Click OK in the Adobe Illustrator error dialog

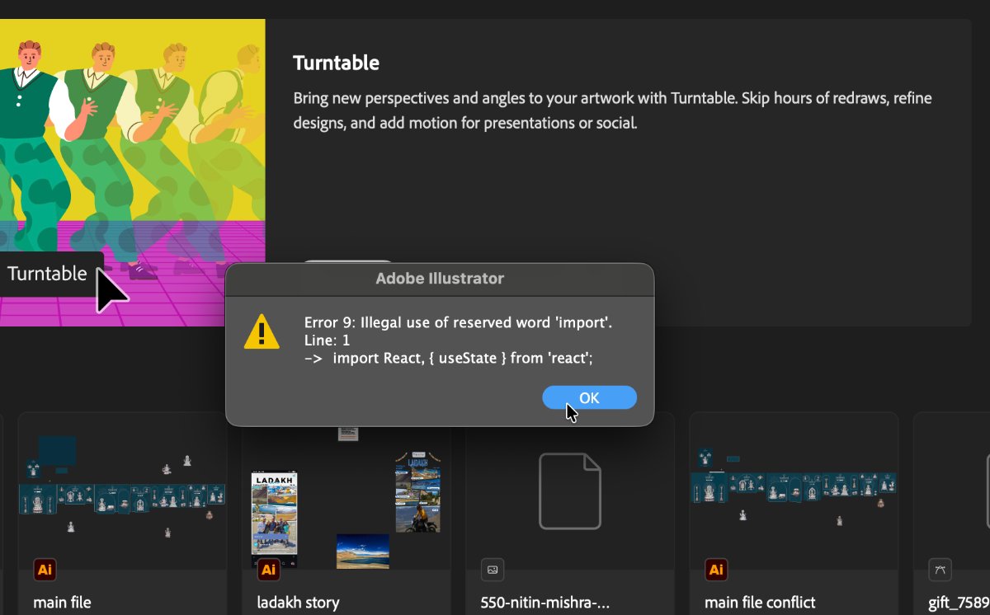[x=589, y=397]
